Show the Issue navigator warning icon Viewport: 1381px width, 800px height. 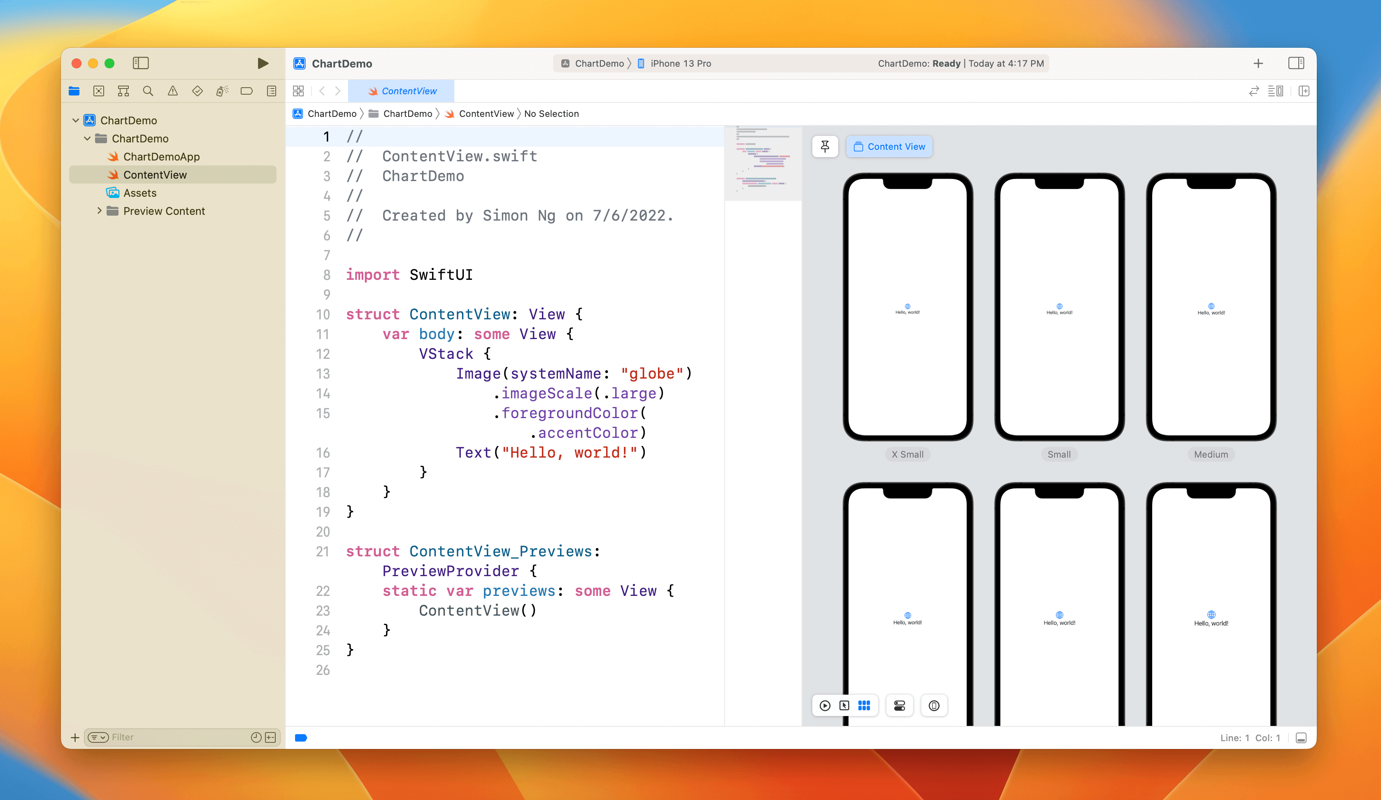173,91
